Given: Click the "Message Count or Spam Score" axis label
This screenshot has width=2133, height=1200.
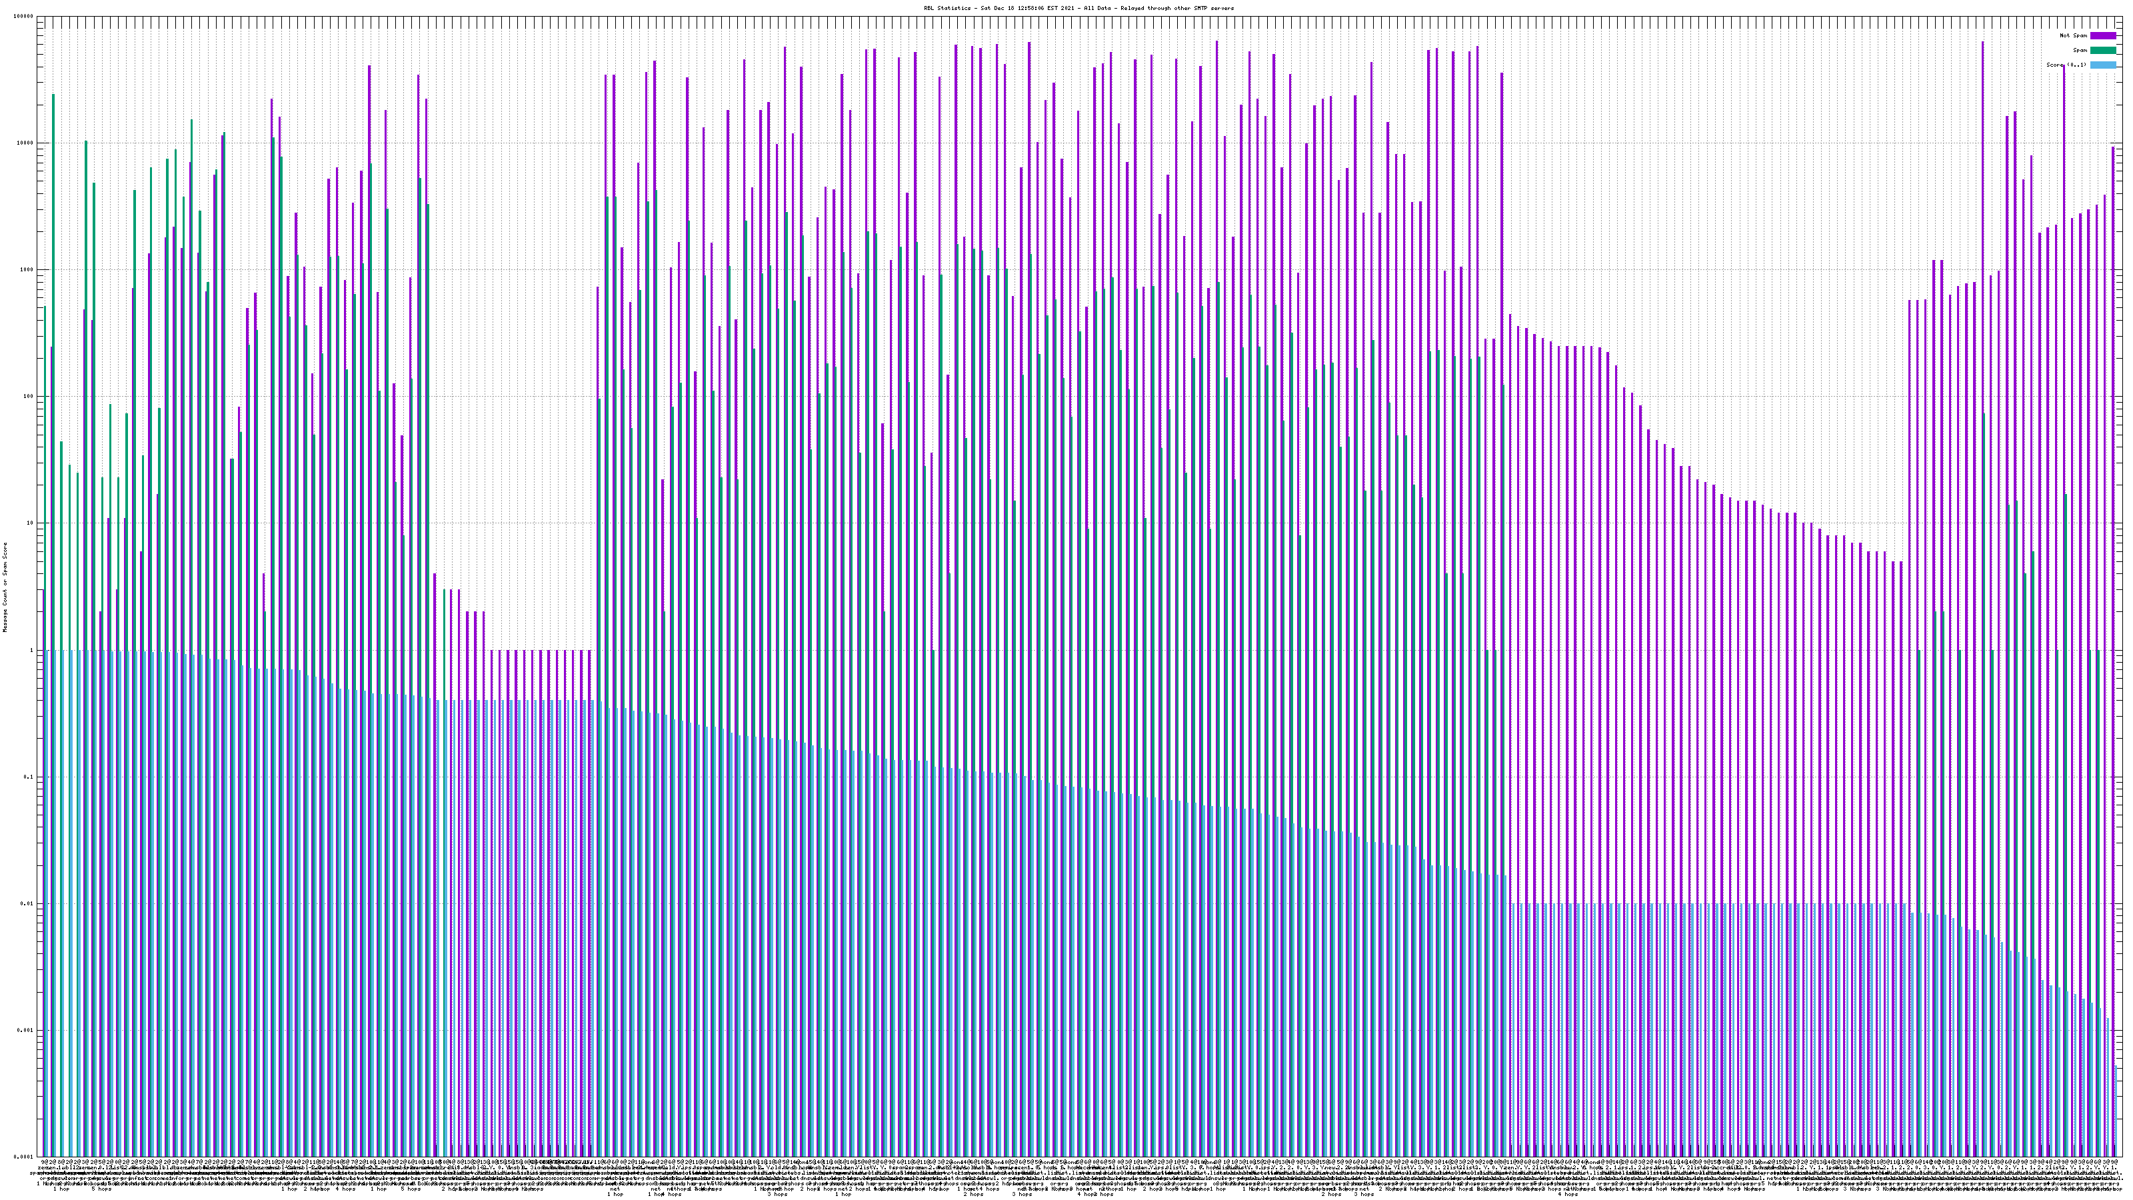Looking at the screenshot, I should 4,587.
